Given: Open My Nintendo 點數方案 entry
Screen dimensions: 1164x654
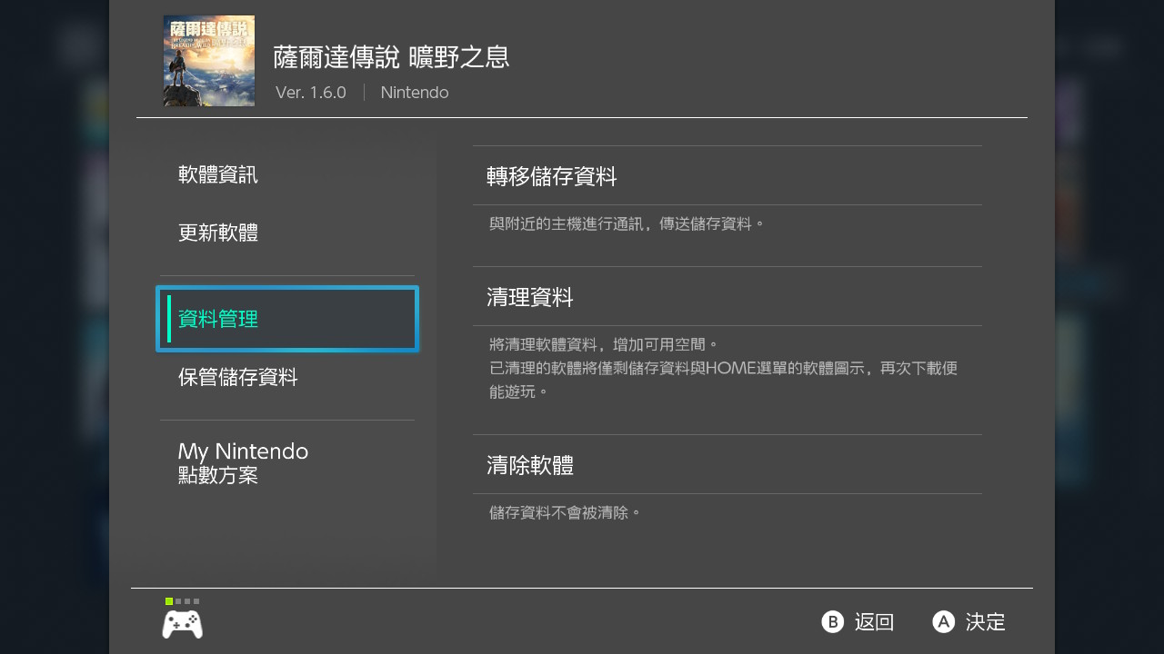Looking at the screenshot, I should click(x=286, y=462).
